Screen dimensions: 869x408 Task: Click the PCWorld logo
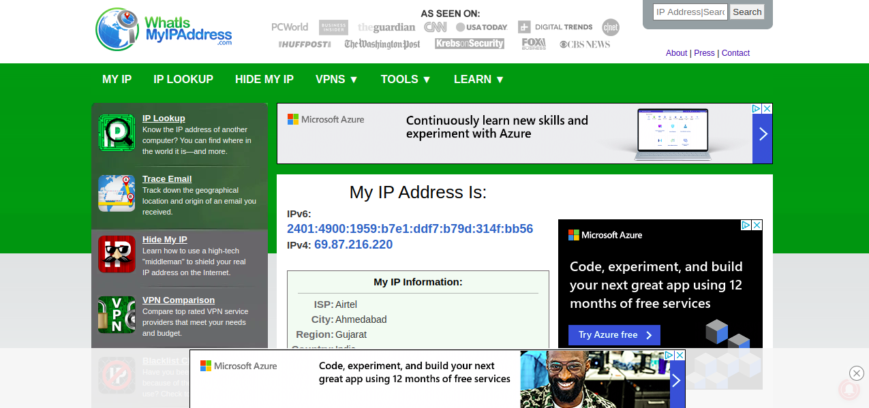[x=290, y=27]
